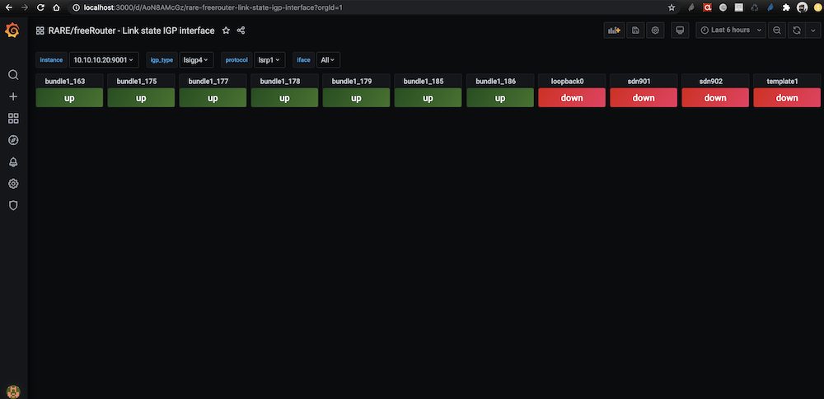Open the refresh interval dropdown arrow
Image resolution: width=824 pixels, height=399 pixels.
pyautogui.click(x=812, y=31)
